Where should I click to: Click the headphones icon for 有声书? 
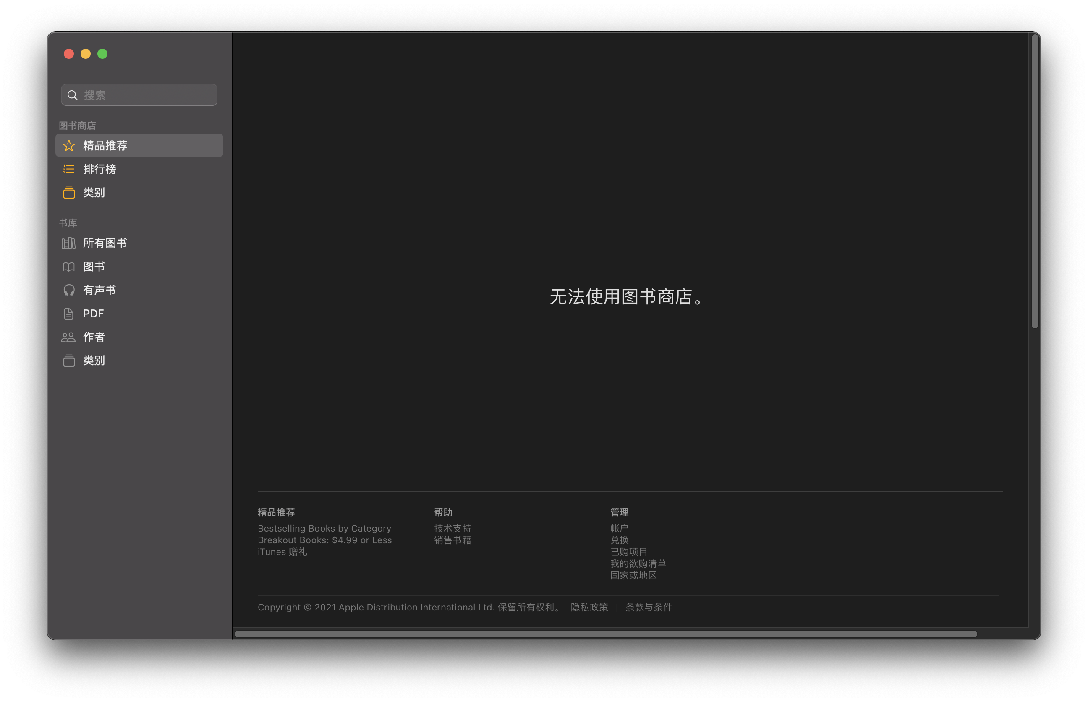(x=69, y=290)
